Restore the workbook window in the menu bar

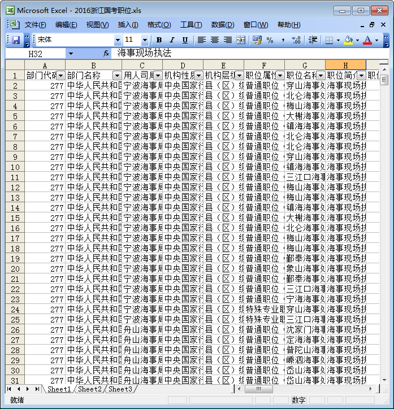tap(372, 25)
